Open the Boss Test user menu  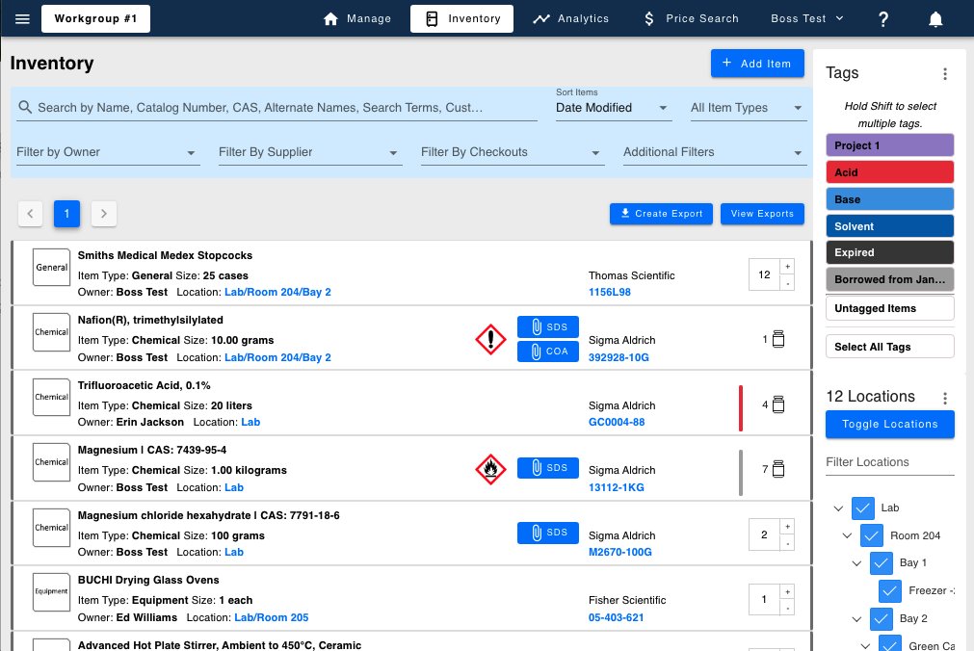click(x=807, y=18)
